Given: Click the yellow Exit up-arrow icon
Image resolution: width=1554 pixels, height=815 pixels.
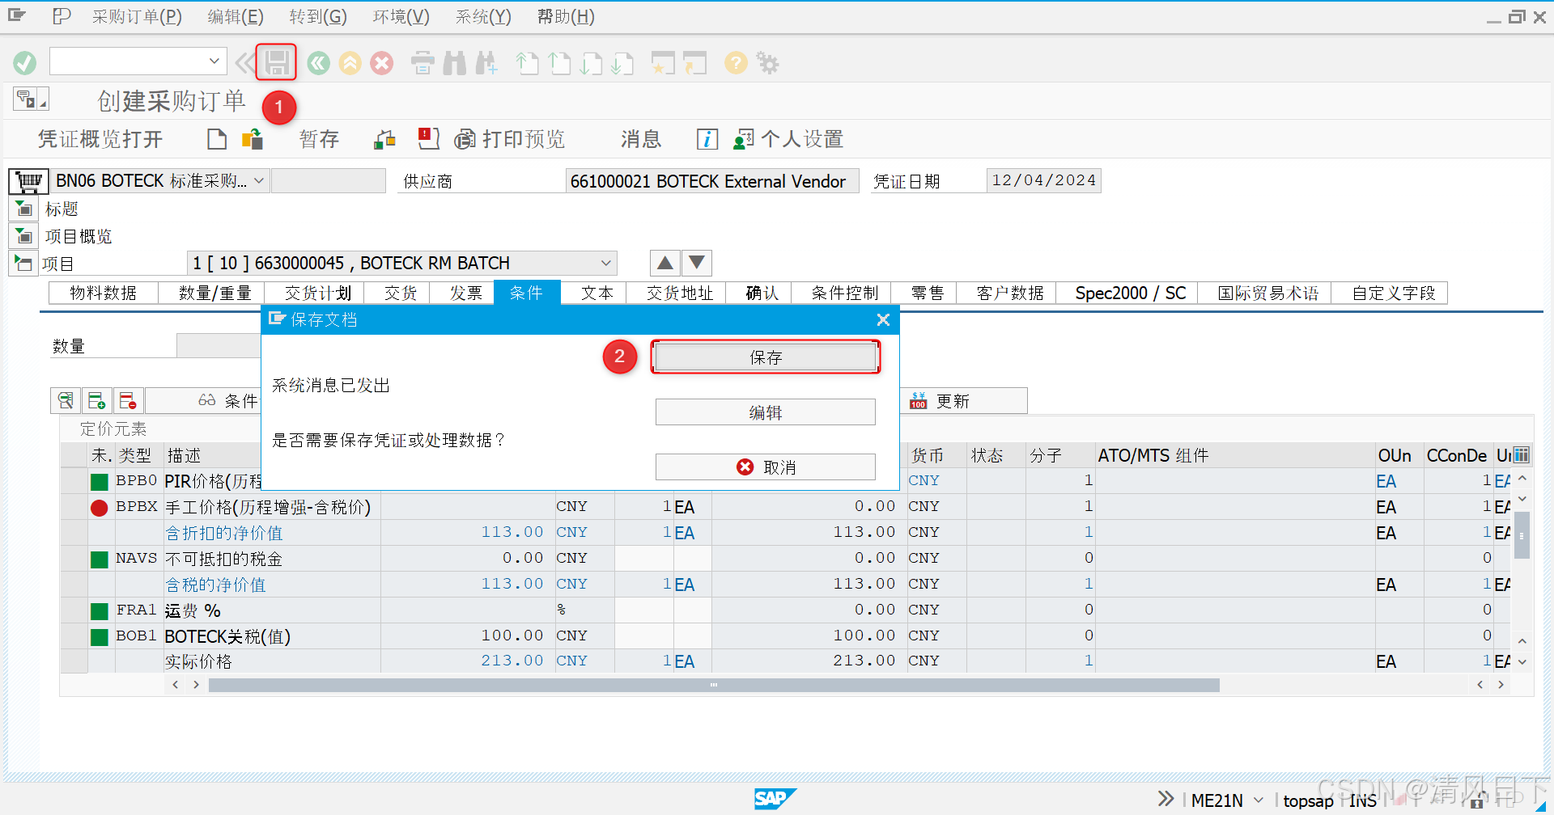Looking at the screenshot, I should [x=350, y=63].
